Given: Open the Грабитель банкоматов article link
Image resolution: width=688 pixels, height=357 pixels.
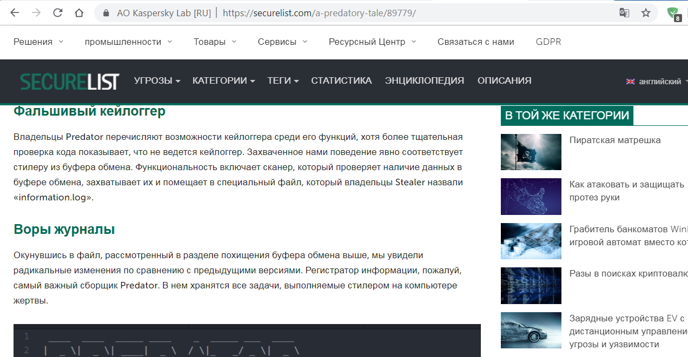Looking at the screenshot, I should 629,235.
